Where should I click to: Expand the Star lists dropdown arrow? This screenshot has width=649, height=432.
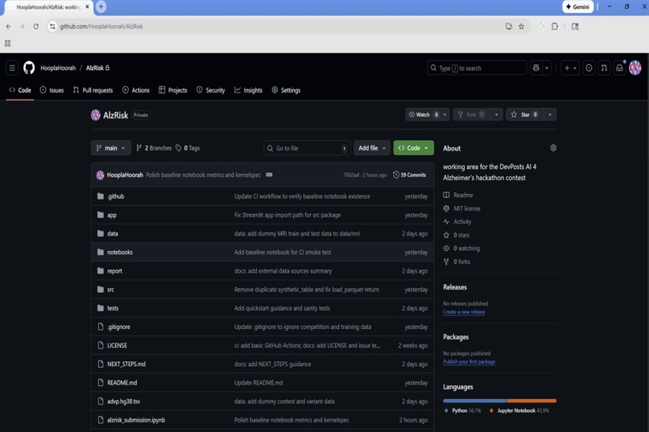550,114
